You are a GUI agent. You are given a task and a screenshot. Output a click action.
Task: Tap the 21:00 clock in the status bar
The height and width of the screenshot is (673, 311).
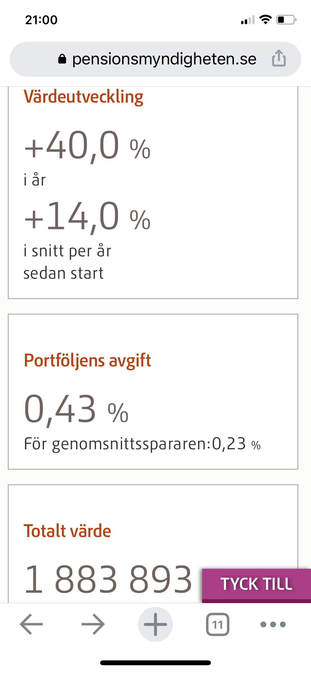point(41,20)
